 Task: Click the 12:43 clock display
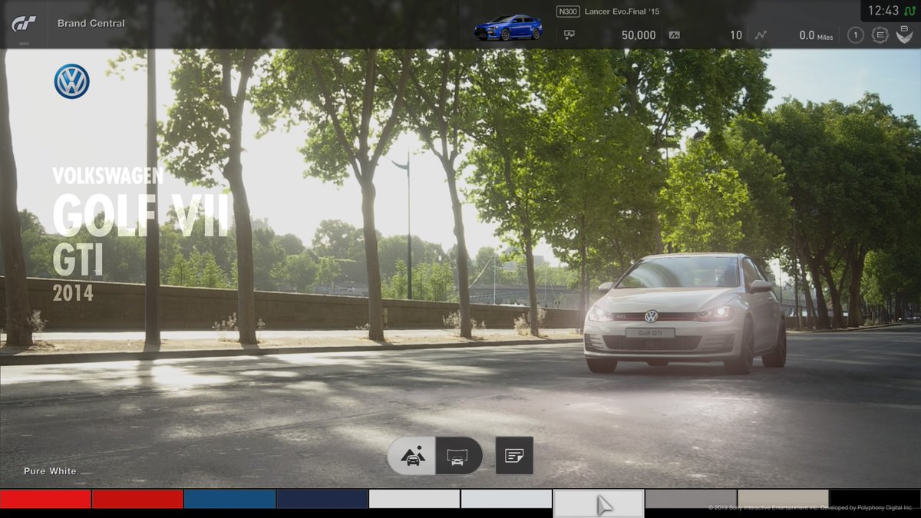883,11
